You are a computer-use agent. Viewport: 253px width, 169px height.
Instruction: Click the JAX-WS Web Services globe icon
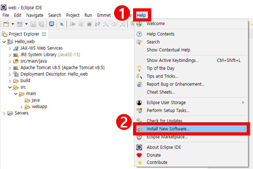16,48
